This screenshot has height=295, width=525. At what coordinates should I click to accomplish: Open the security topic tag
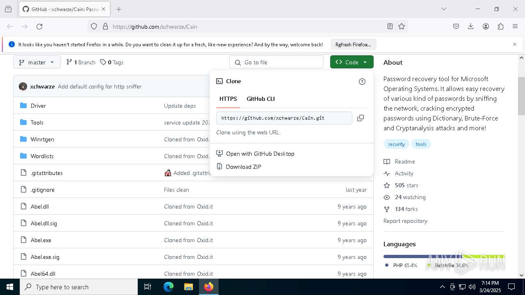pyautogui.click(x=396, y=144)
